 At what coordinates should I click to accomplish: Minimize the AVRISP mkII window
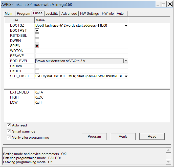[x=158, y=5]
